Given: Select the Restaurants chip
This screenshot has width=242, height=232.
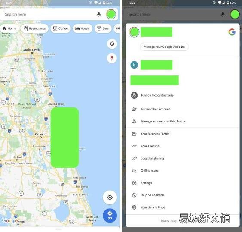Looking at the screenshot, I should (x=34, y=28).
